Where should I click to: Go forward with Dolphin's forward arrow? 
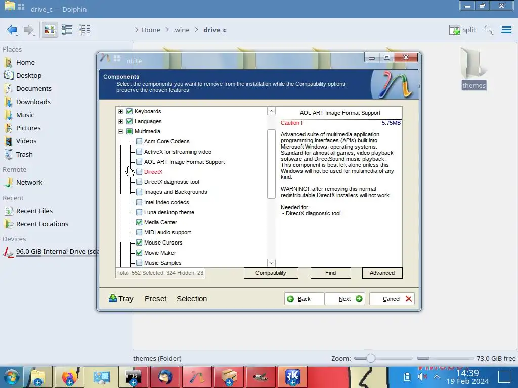coord(29,30)
